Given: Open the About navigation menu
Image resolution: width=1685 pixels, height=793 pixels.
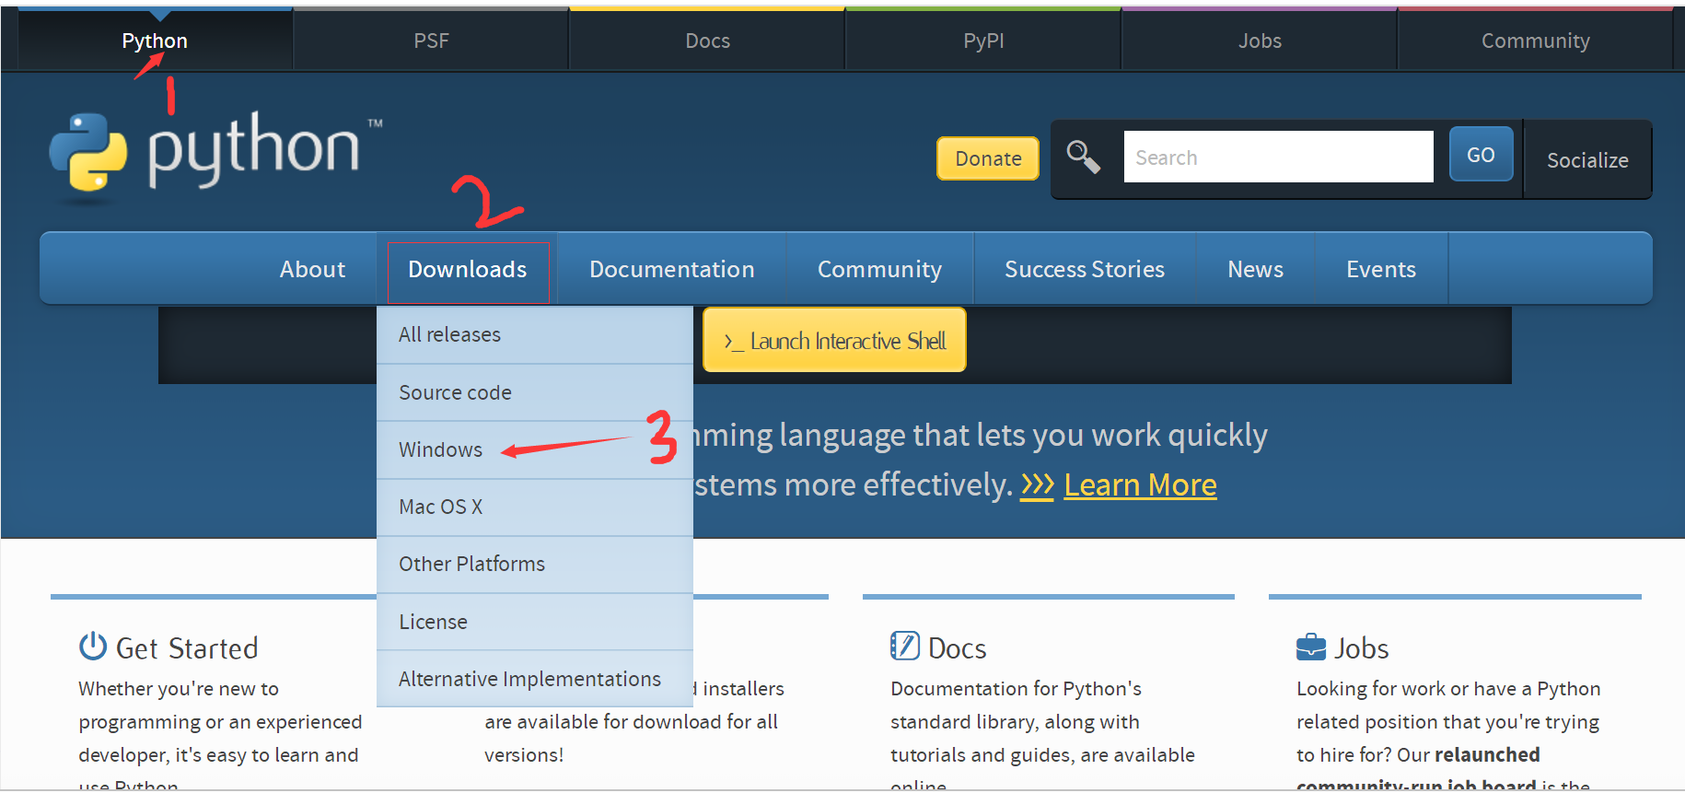Looking at the screenshot, I should point(313,269).
